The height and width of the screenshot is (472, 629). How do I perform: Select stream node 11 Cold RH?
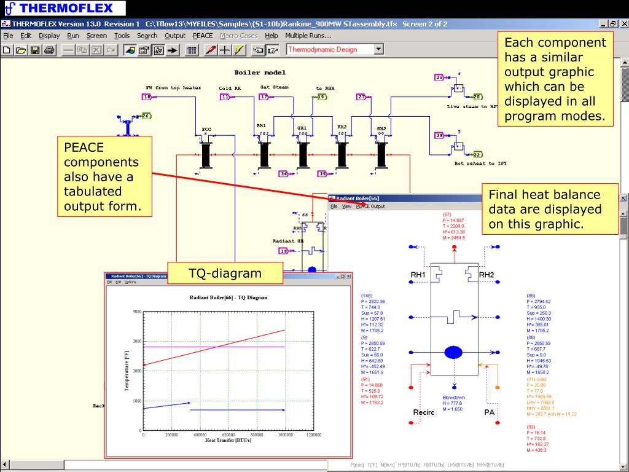(x=225, y=97)
